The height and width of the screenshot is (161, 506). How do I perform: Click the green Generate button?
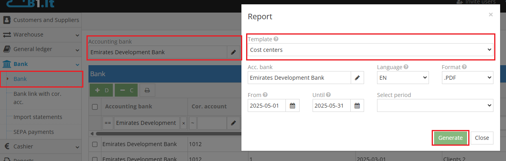coord(450,138)
